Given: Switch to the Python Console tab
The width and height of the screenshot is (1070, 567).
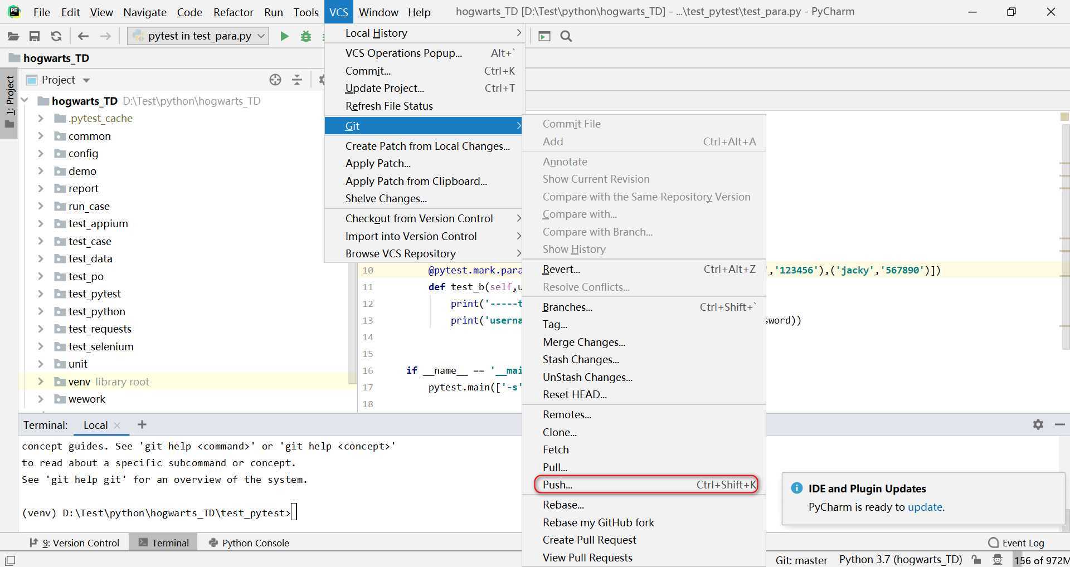Looking at the screenshot, I should (x=249, y=542).
